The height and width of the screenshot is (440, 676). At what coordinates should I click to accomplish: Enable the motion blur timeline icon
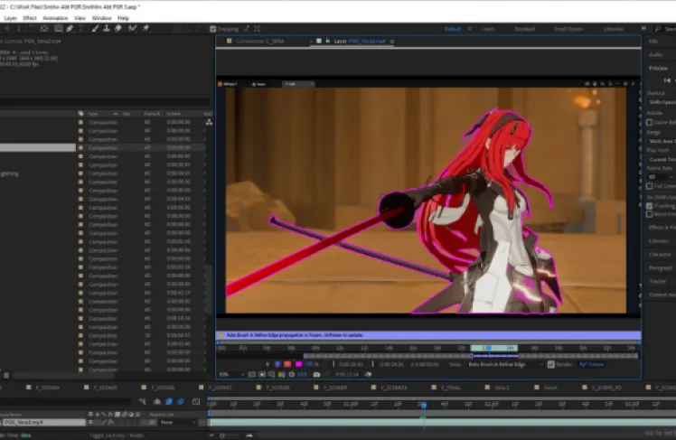coord(181,402)
